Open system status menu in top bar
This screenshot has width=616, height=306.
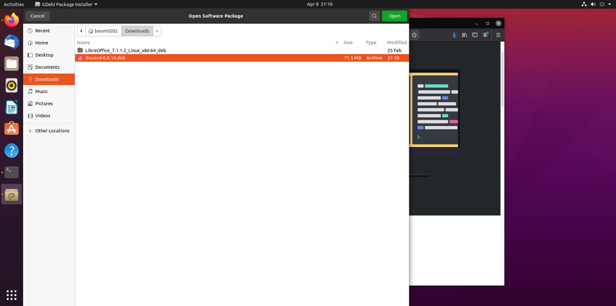coord(596,4)
